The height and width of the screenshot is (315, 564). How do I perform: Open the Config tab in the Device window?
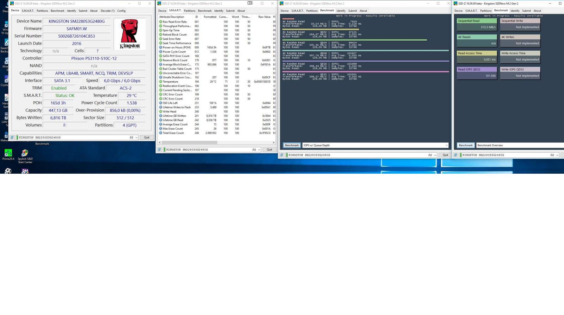(121, 11)
